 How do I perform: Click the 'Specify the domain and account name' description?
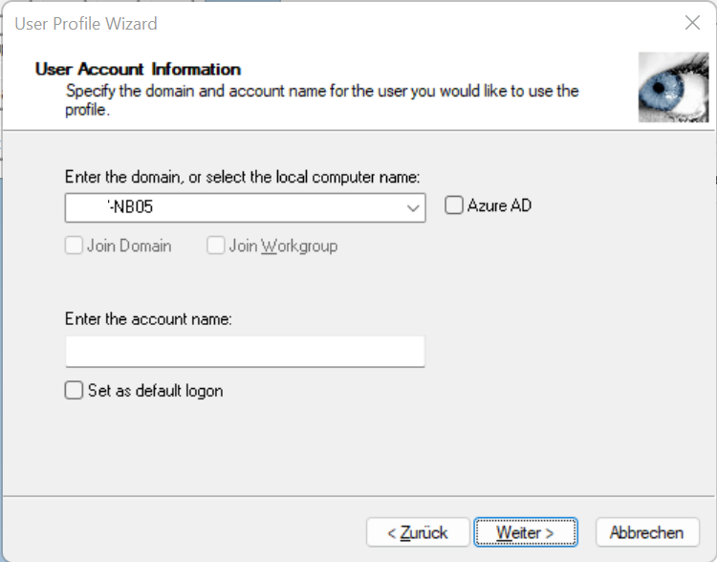point(321,92)
